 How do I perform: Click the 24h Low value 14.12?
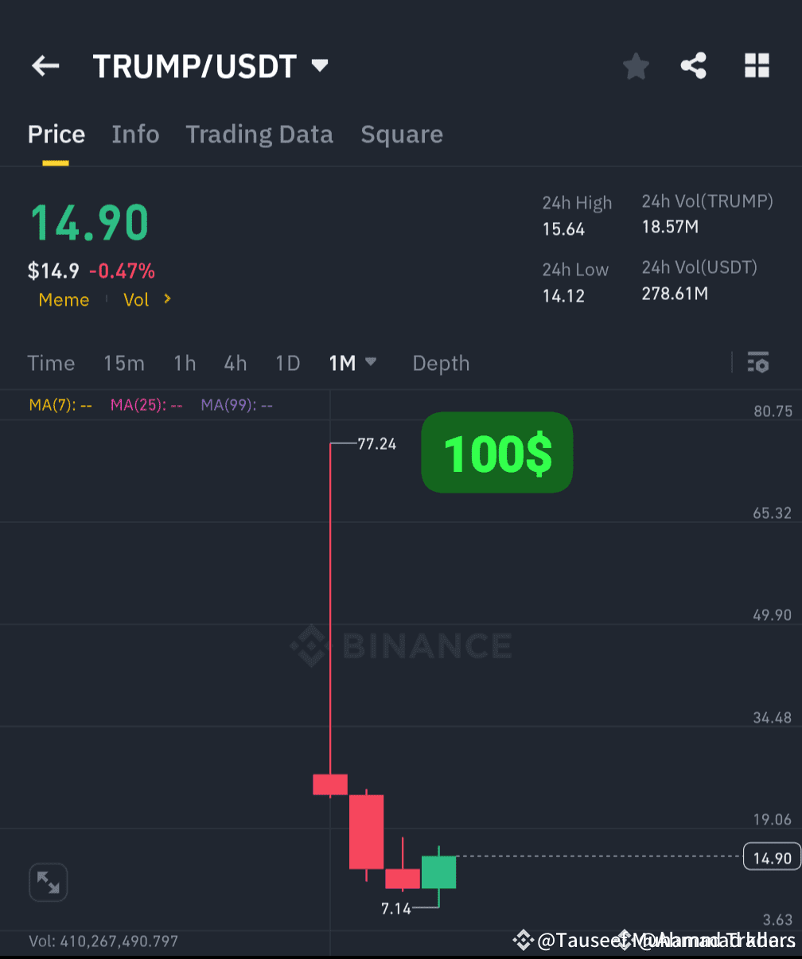[563, 296]
